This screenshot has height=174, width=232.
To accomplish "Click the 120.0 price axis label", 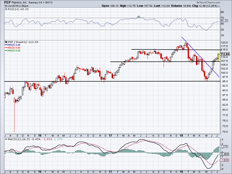I will click(224, 42).
